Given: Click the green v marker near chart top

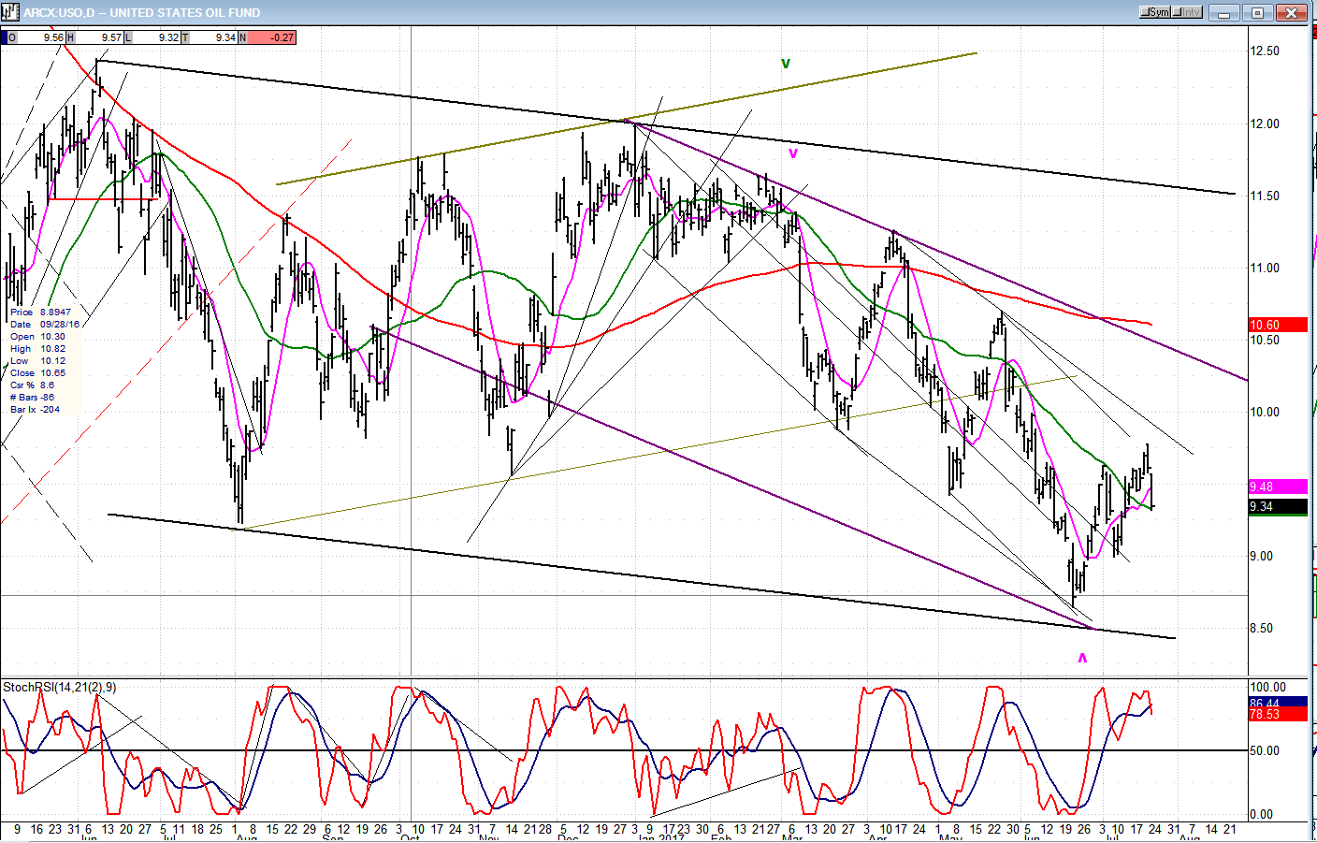Looking at the screenshot, I should [786, 64].
